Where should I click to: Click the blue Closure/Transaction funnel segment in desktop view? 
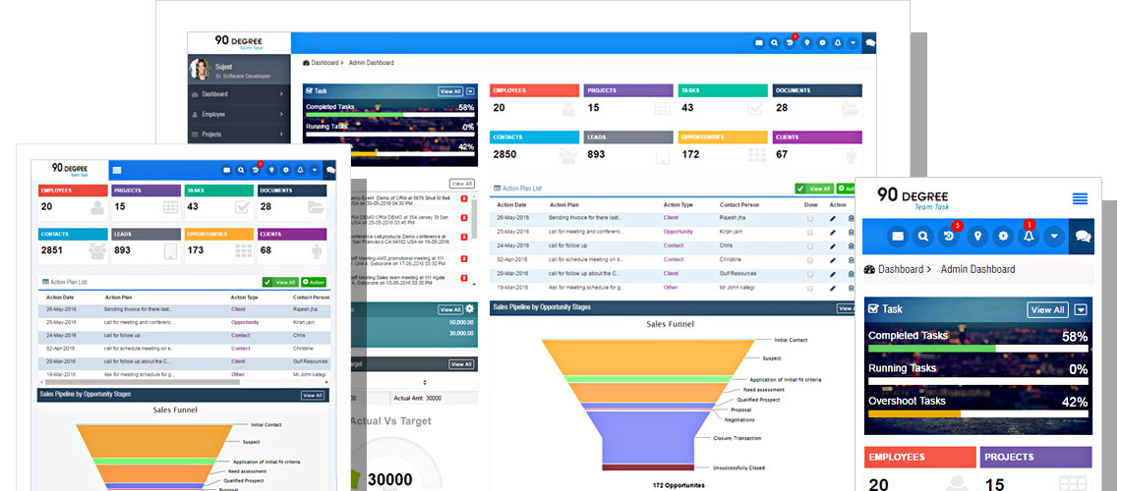pyautogui.click(x=648, y=439)
